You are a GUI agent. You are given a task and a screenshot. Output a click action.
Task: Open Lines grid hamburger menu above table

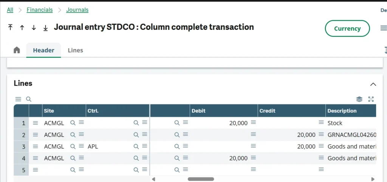coord(18,99)
